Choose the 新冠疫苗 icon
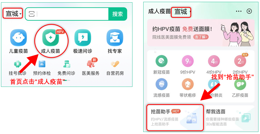 pos(161,61)
